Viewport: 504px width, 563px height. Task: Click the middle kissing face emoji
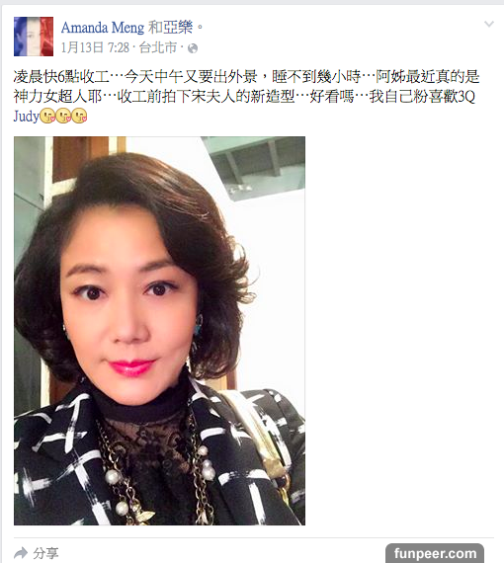[x=63, y=116]
